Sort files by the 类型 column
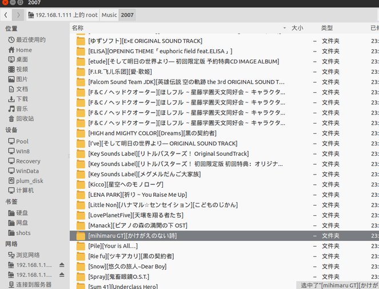Image resolution: width=379 pixels, height=289 pixels. (327, 27)
